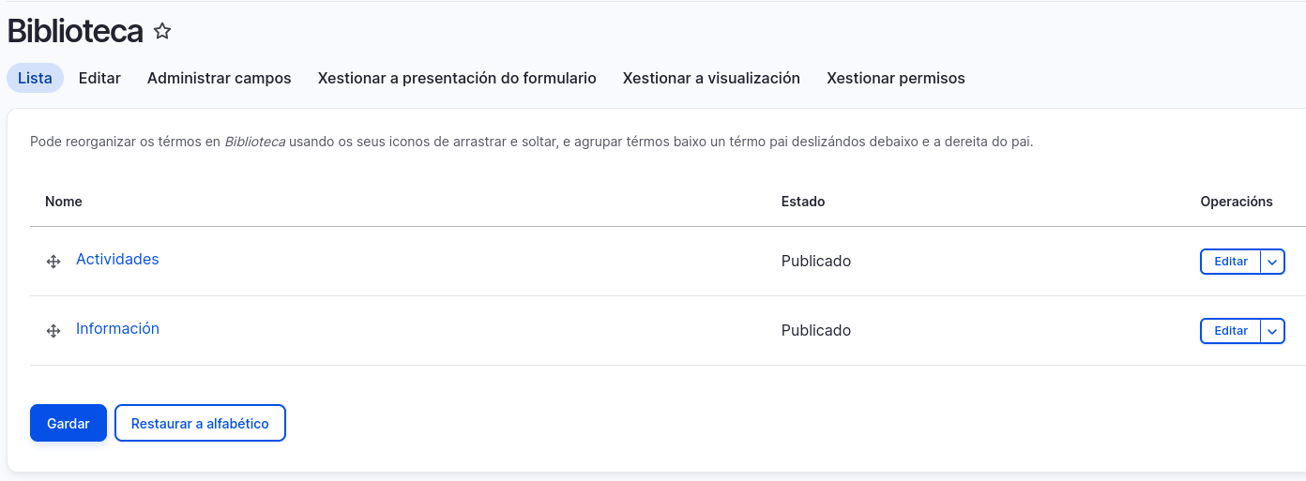Click the Operacións column header
The height and width of the screenshot is (481, 1306).
point(1236,202)
